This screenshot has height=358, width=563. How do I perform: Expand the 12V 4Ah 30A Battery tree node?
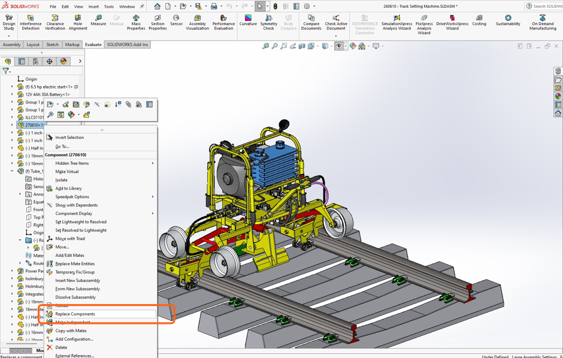point(12,95)
